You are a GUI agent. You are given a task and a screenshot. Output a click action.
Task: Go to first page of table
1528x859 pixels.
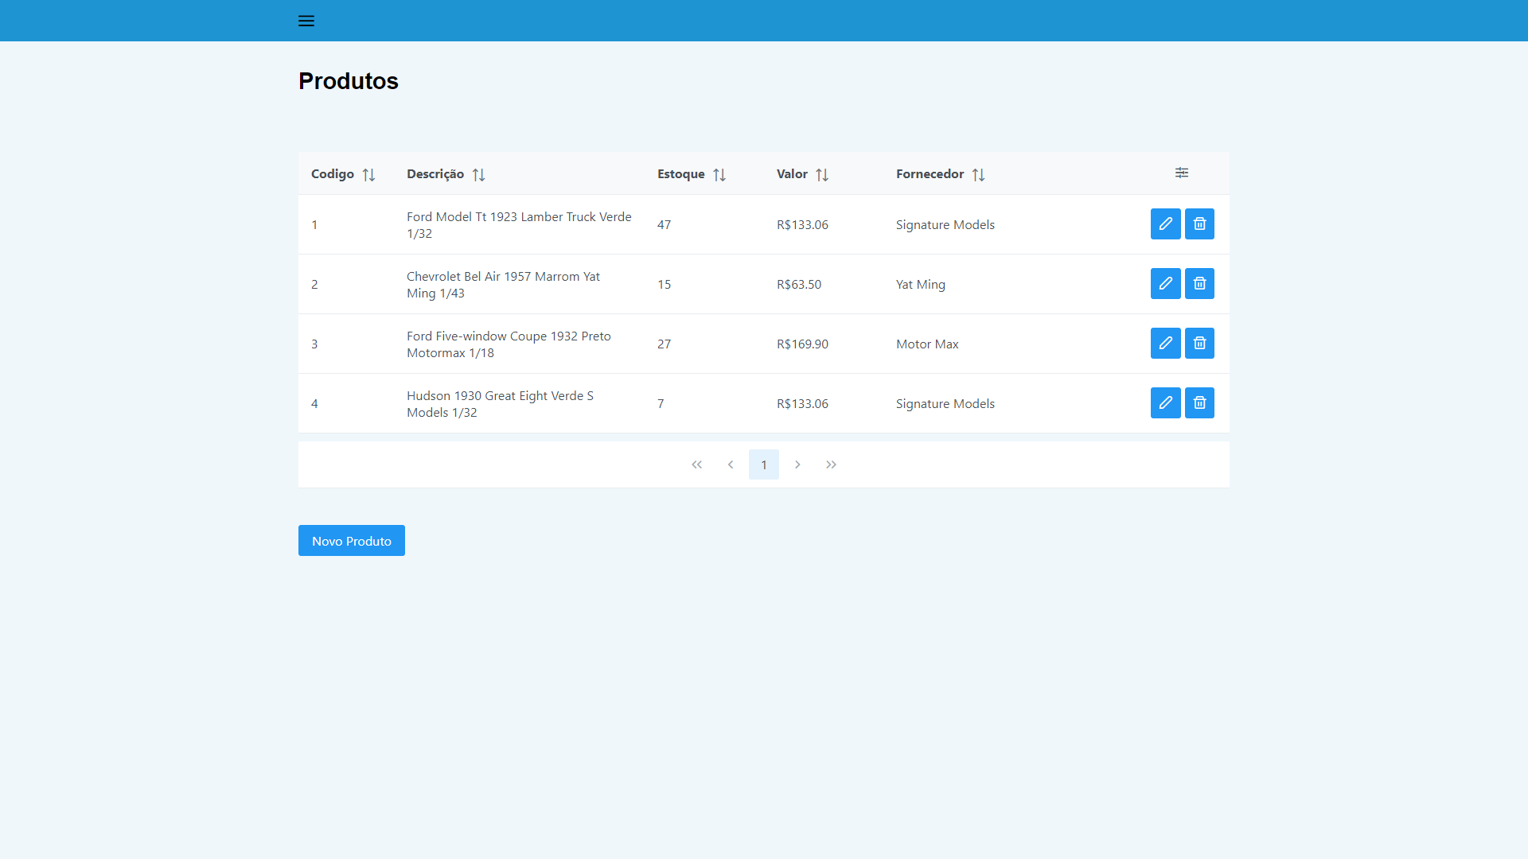pos(697,464)
